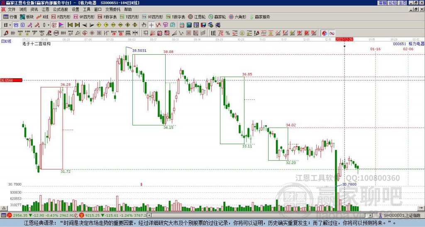Jump to first bar with green skip-back icon
The image size is (425, 227).
70,25
